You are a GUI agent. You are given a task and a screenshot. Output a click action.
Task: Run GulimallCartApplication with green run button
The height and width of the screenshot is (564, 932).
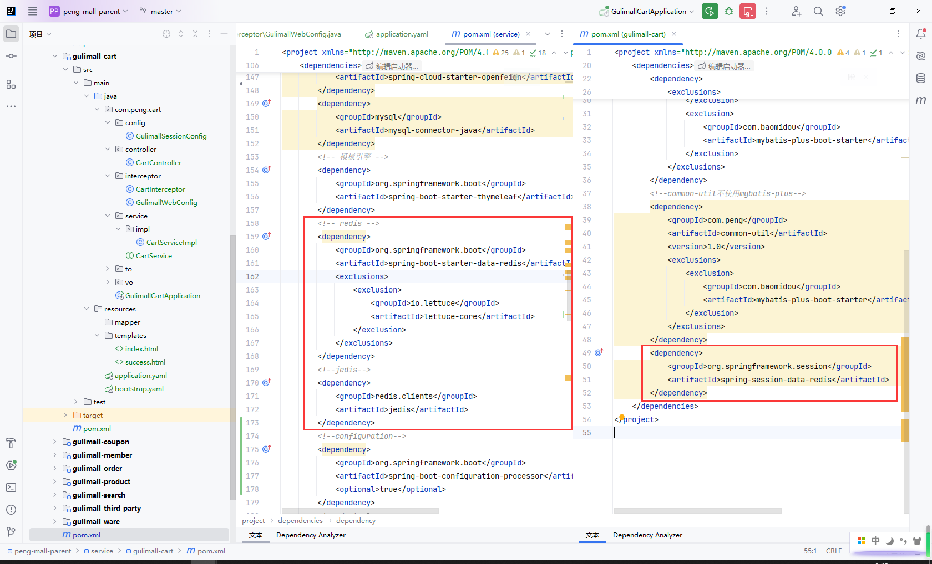coord(710,11)
